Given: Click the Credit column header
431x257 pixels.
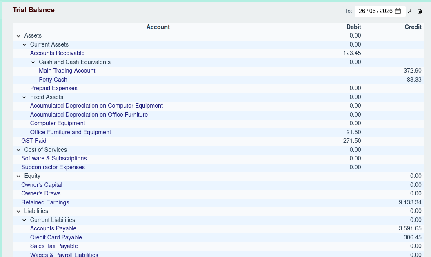Looking at the screenshot, I should (x=413, y=27).
